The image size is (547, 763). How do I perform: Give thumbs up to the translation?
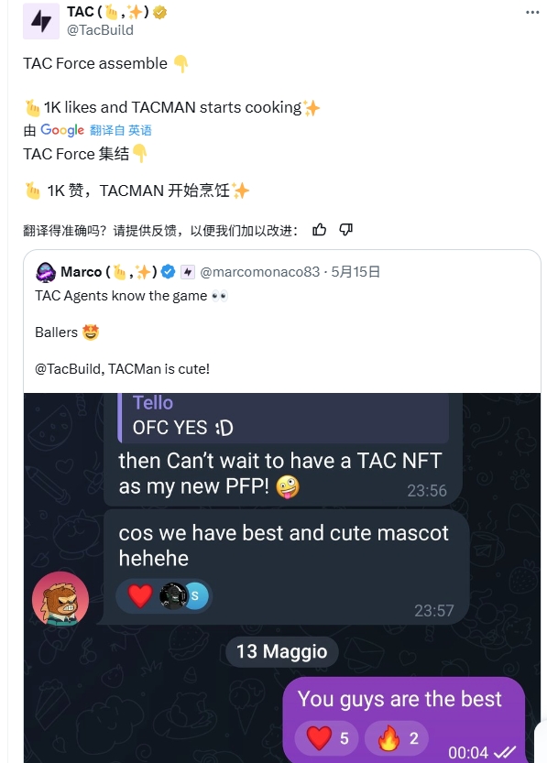point(319,230)
